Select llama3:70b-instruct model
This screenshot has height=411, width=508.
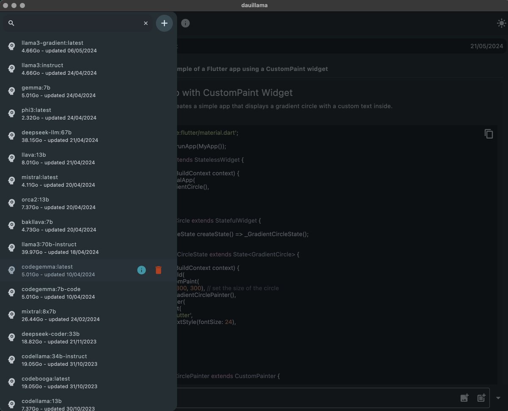[x=88, y=248]
